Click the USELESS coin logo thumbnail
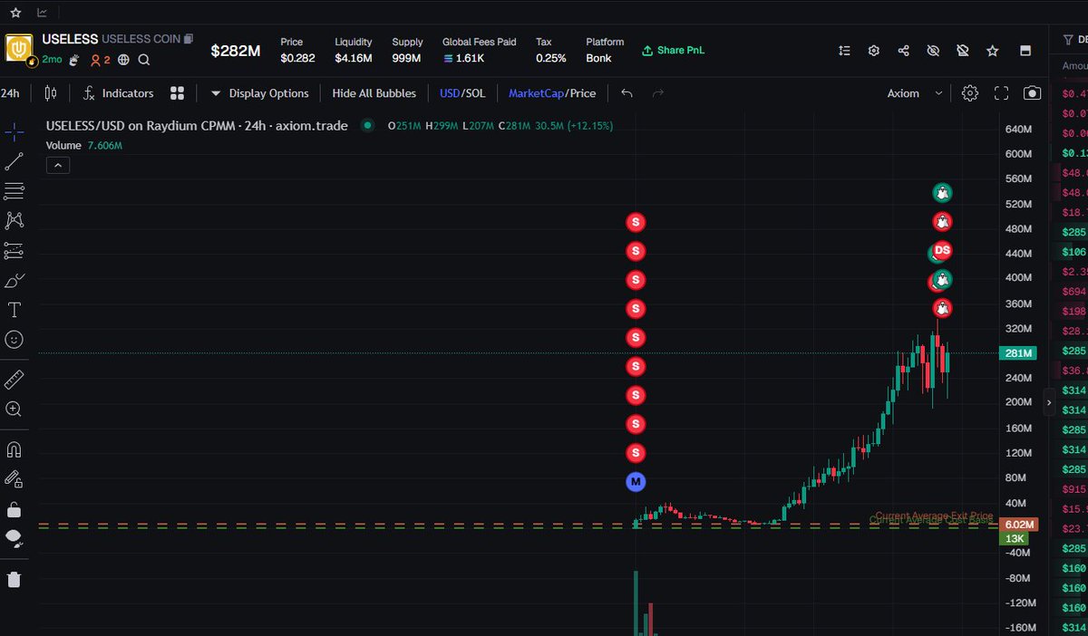 pyautogui.click(x=20, y=49)
